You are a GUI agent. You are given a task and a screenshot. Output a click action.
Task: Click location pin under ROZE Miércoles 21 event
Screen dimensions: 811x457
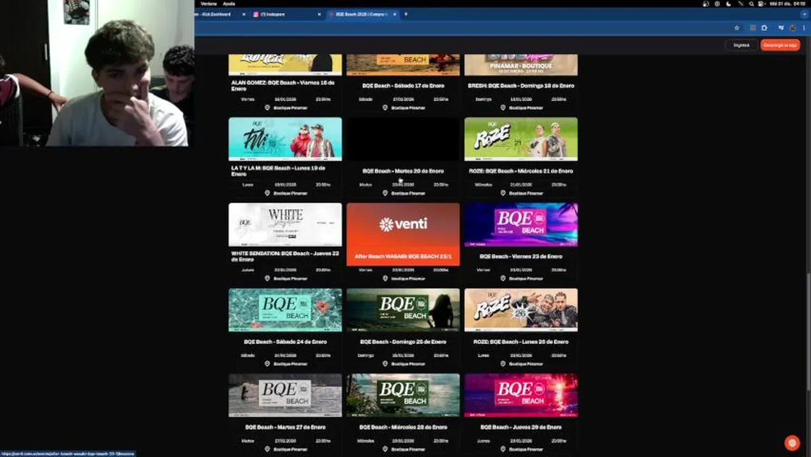click(x=503, y=193)
